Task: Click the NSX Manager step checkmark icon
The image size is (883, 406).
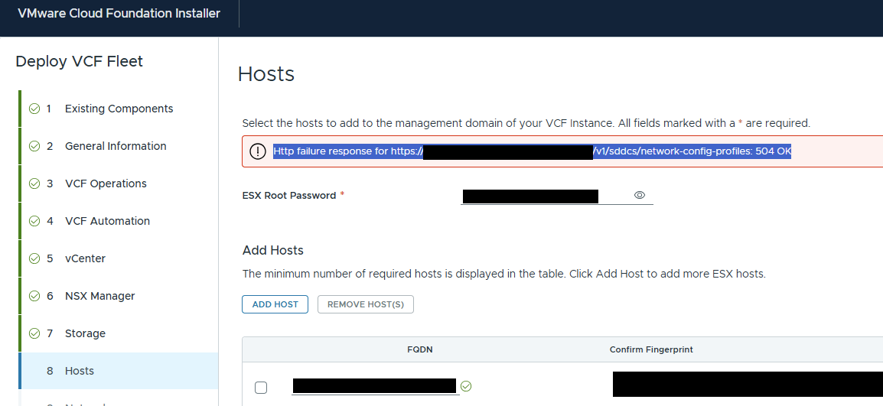Action: tap(34, 296)
